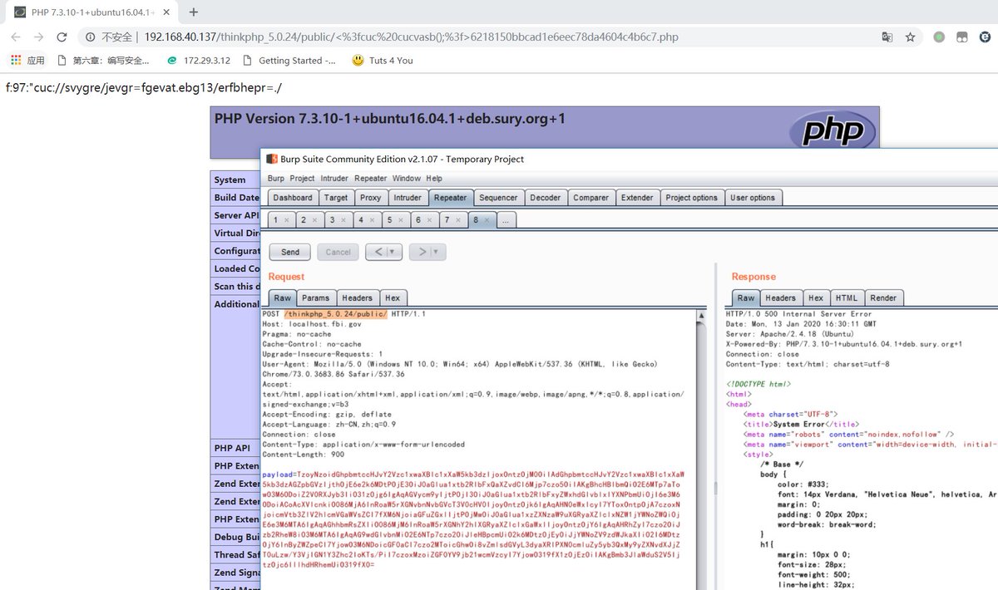
Task: Reload the page with refresh icon
Action: 62,37
